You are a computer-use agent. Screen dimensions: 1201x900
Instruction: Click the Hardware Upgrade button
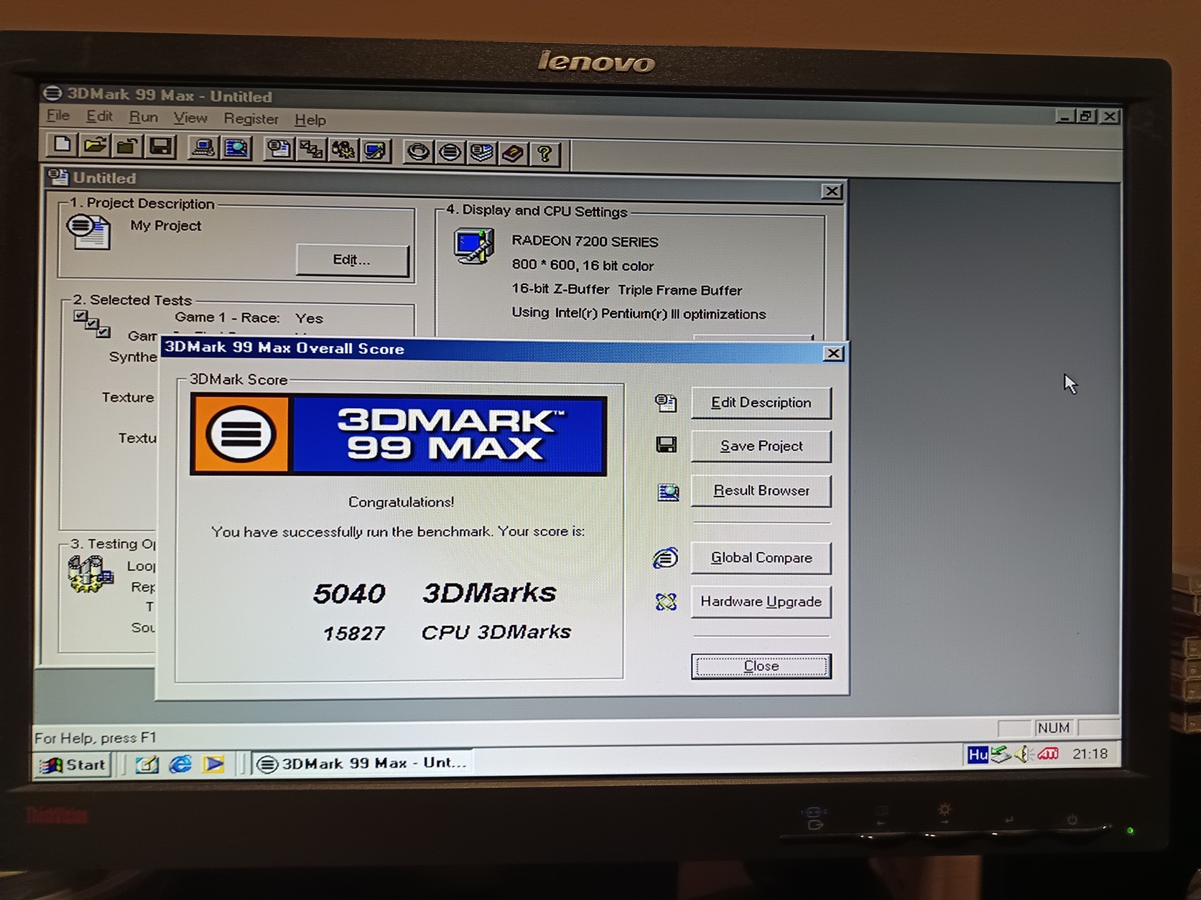pos(761,601)
